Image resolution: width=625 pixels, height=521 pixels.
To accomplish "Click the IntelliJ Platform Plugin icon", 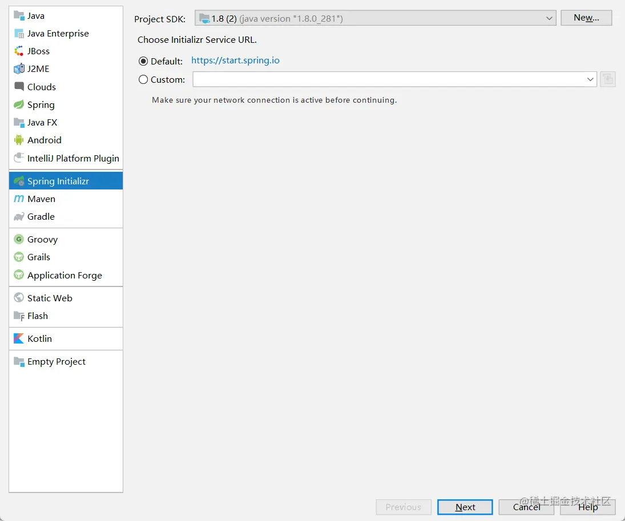I will pyautogui.click(x=19, y=158).
